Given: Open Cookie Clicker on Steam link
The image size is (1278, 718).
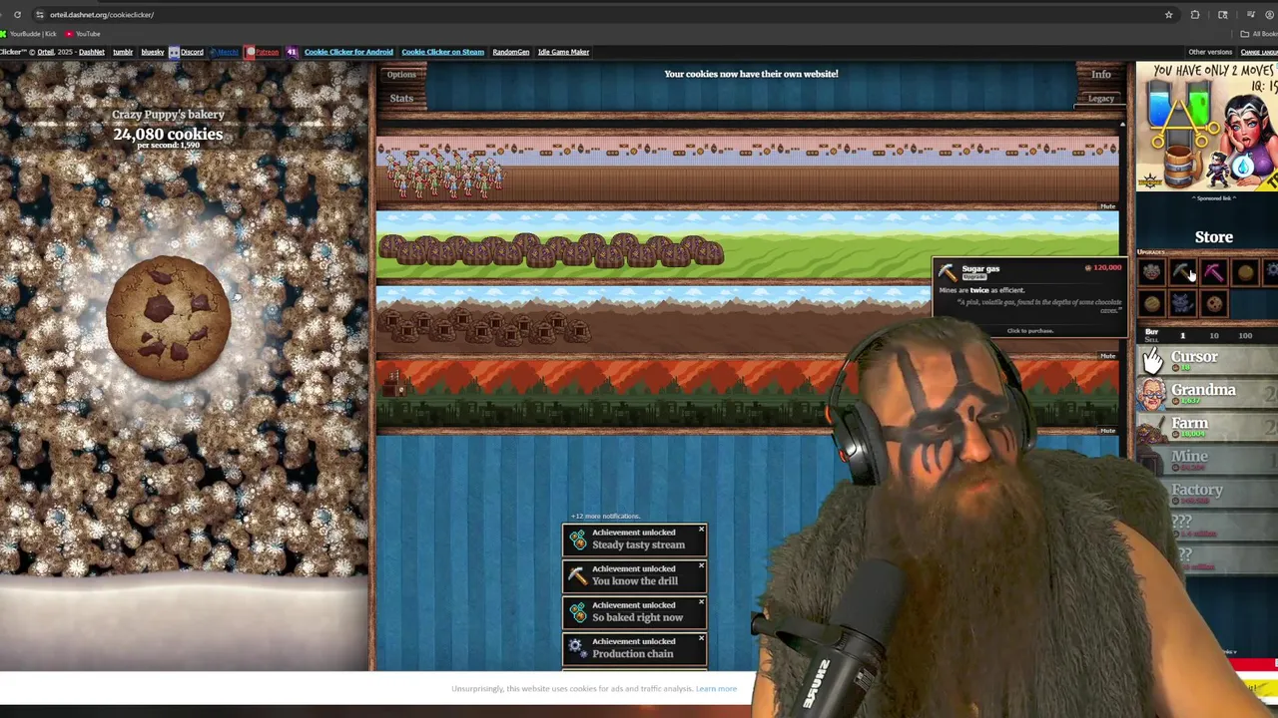Looking at the screenshot, I should (x=442, y=52).
